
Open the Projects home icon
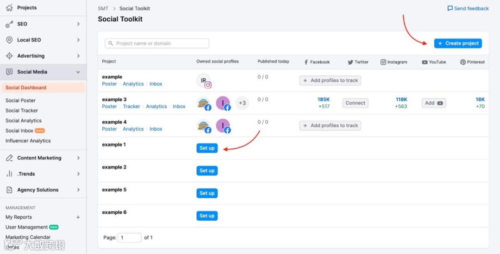point(9,8)
